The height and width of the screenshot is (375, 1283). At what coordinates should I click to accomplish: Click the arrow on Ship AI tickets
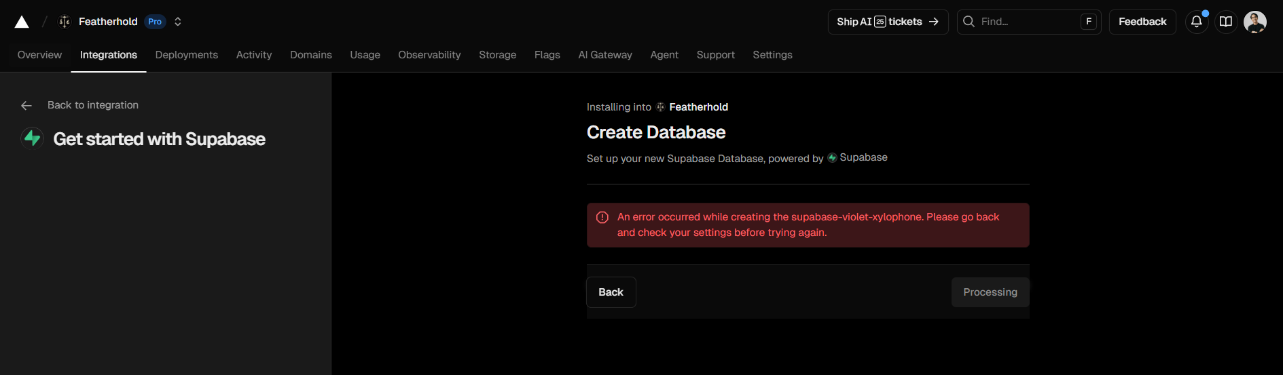pyautogui.click(x=934, y=22)
